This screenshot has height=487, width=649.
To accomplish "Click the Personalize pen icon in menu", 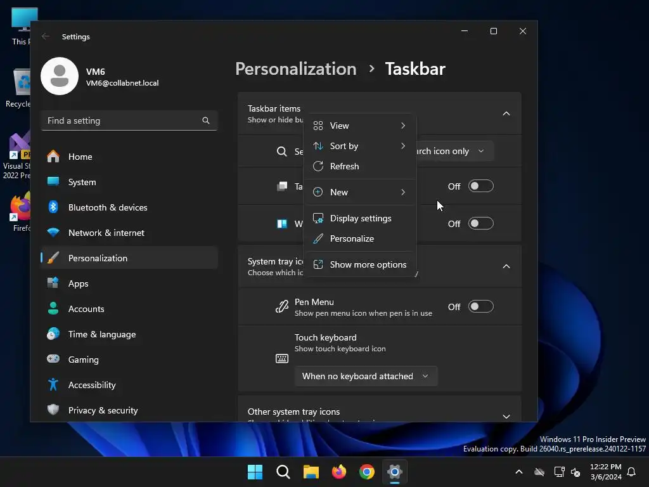I will point(318,238).
